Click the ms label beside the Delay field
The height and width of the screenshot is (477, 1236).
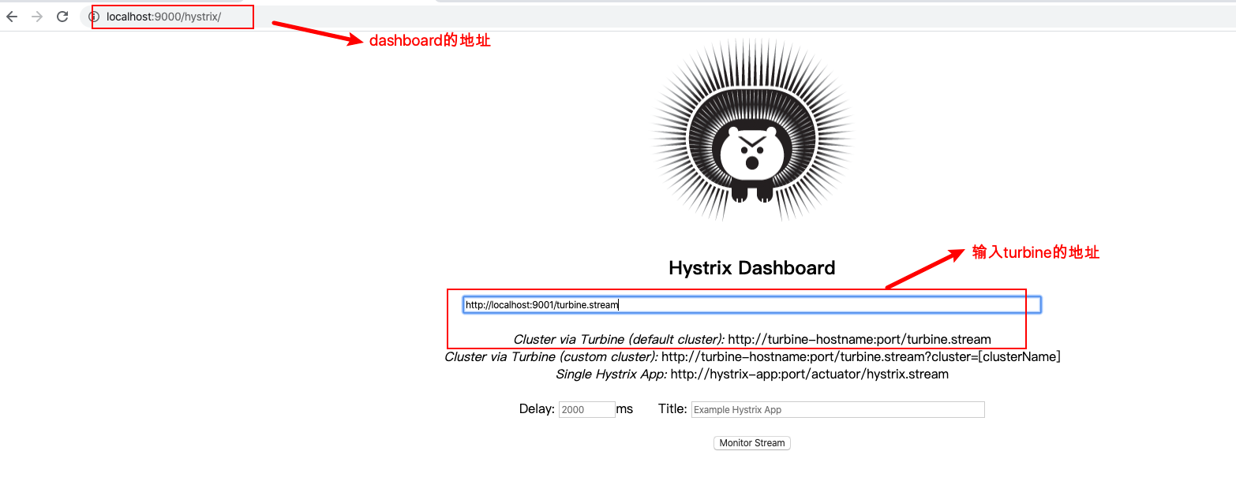(x=624, y=408)
